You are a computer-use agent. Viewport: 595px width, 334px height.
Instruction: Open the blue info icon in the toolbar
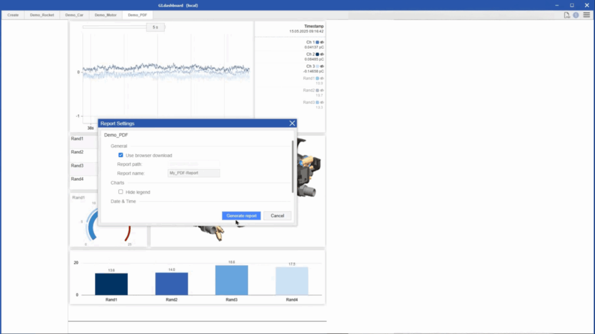coord(576,15)
